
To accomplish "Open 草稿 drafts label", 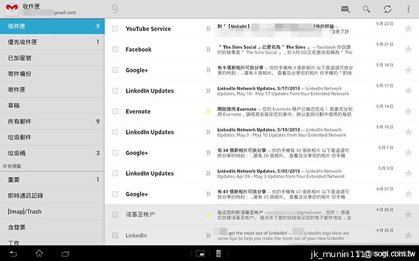I will (x=52, y=106).
